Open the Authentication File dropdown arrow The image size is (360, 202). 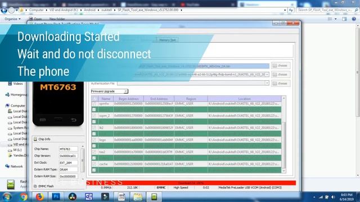tap(267, 84)
